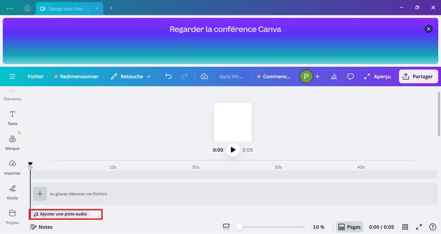Viewport: 441px width, 234px height.
Task: Open the grid view icon
Action: coord(405,227)
